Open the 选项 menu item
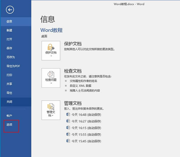The image size is (180, 157). (9, 125)
